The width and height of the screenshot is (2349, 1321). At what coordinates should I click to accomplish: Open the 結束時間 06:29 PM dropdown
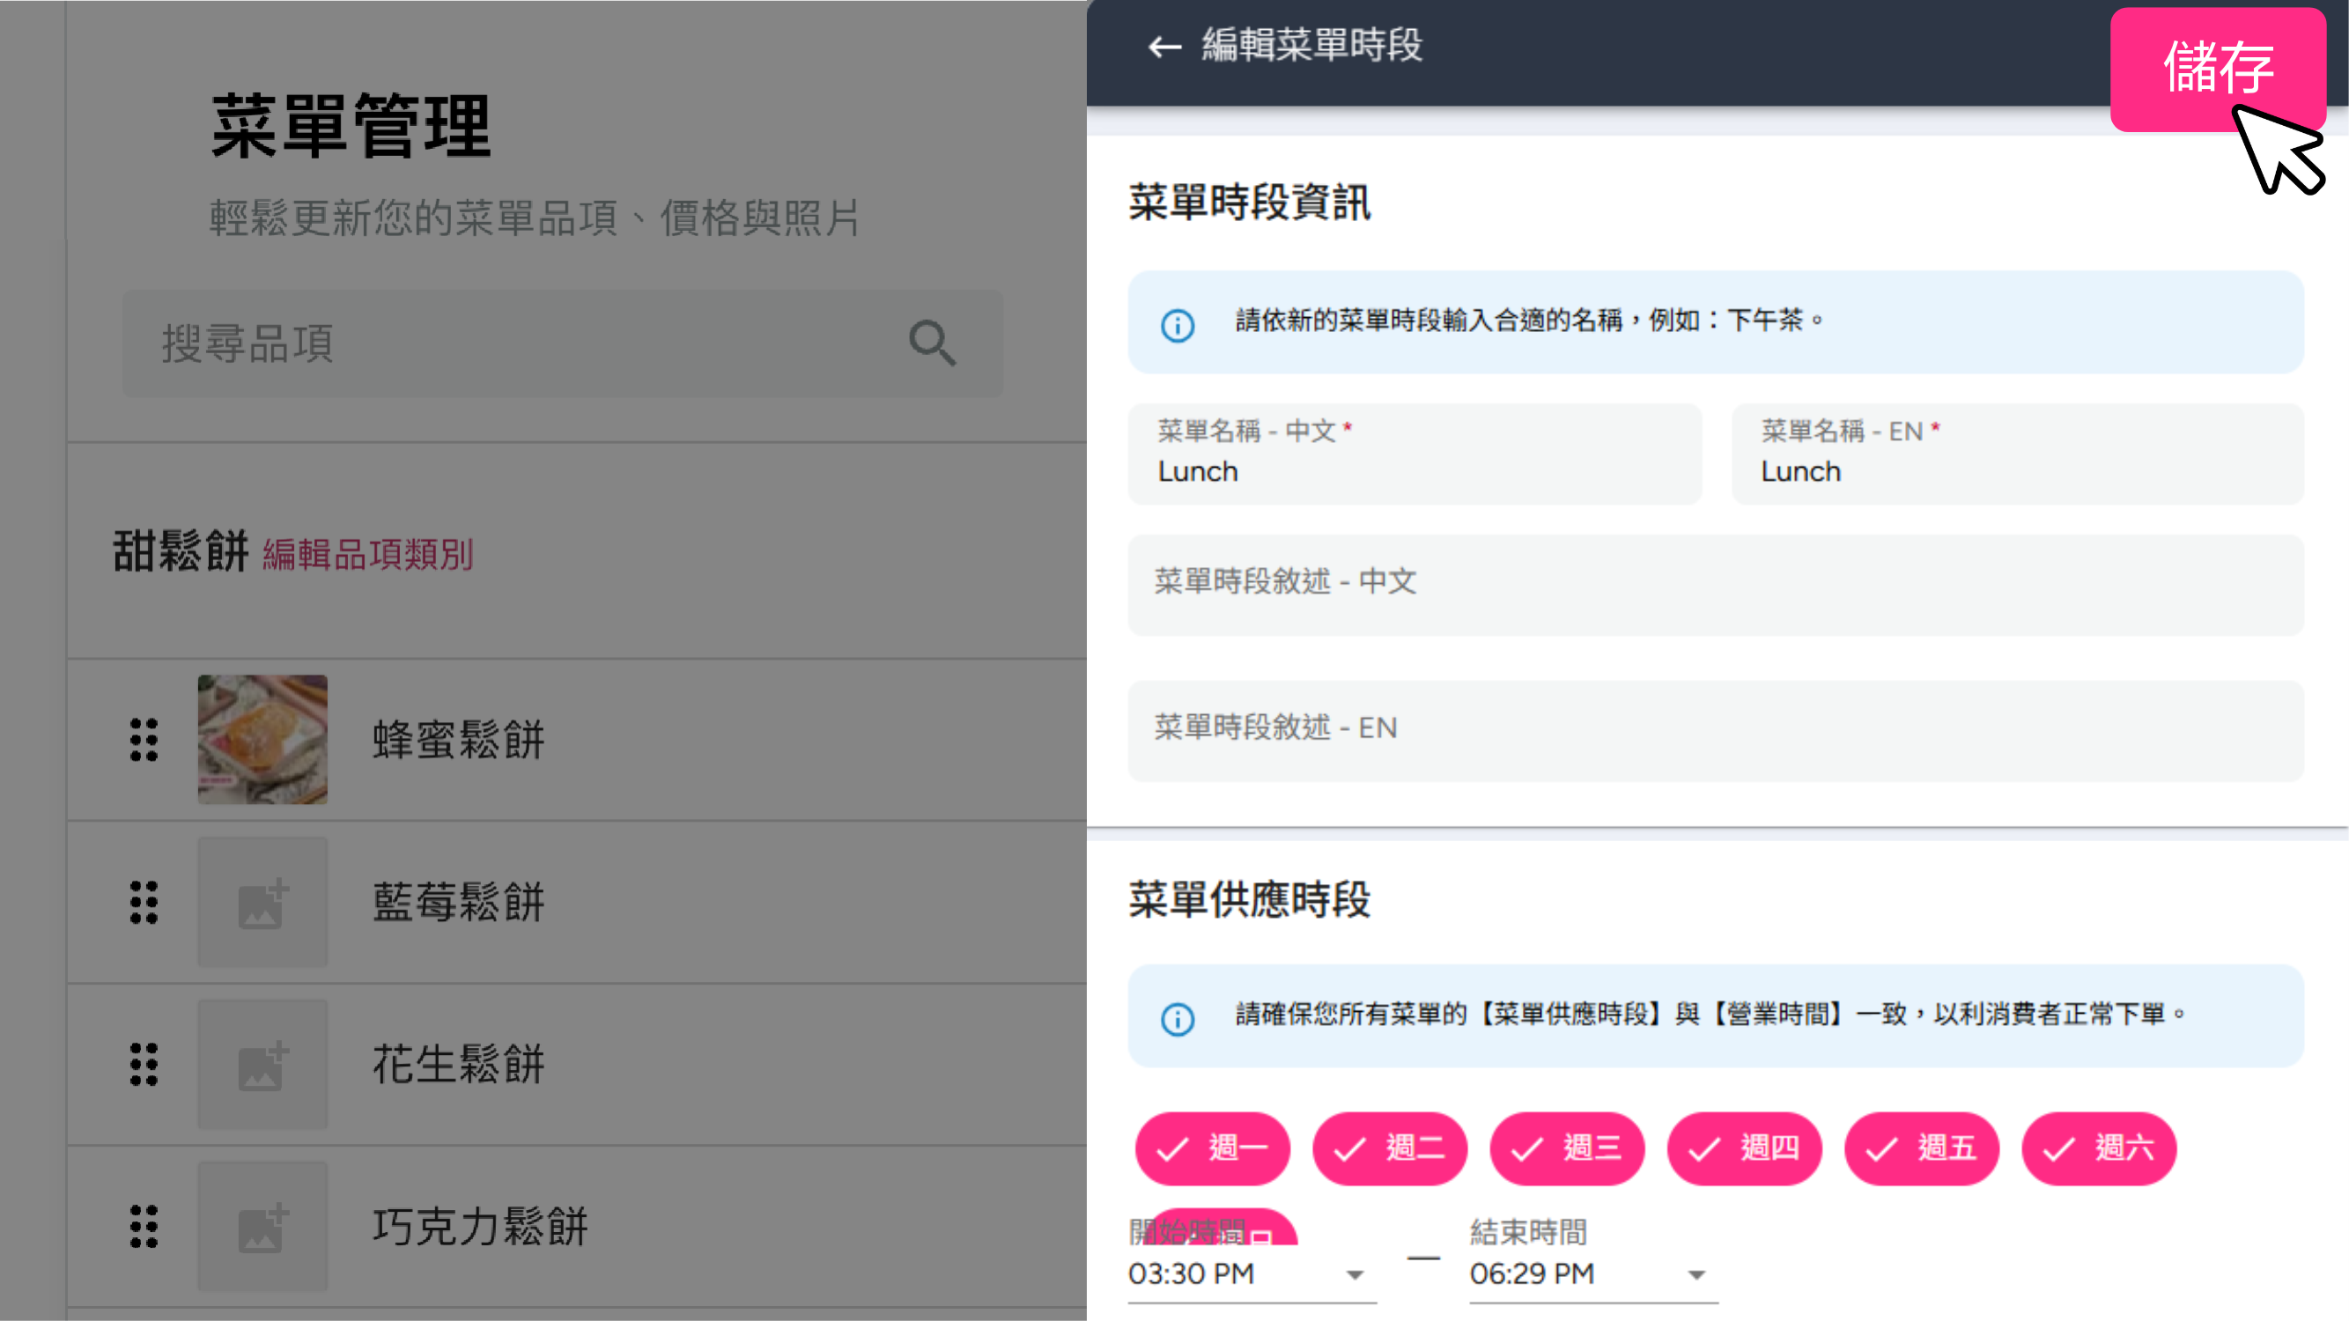click(x=1593, y=1273)
